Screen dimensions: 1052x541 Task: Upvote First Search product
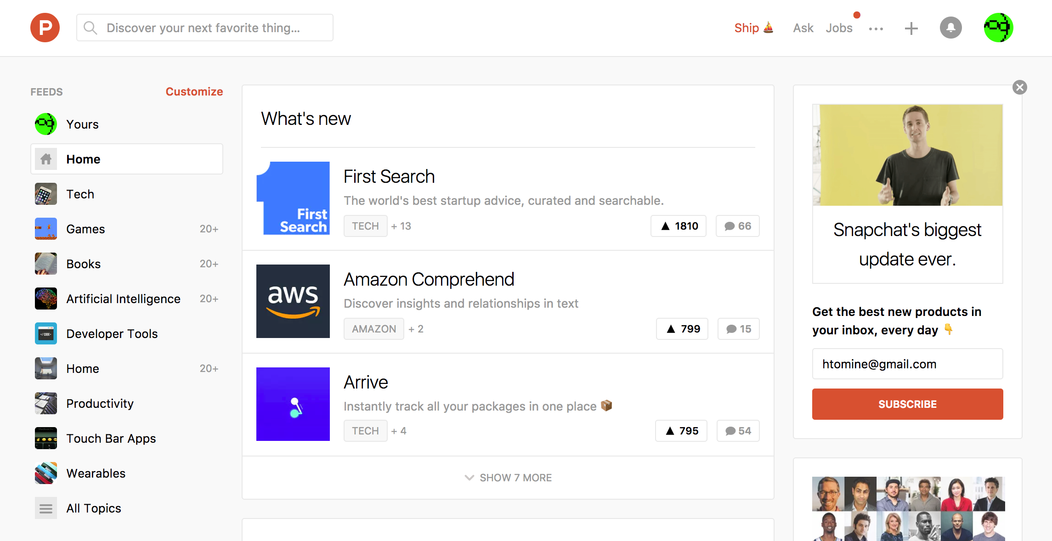[679, 226]
